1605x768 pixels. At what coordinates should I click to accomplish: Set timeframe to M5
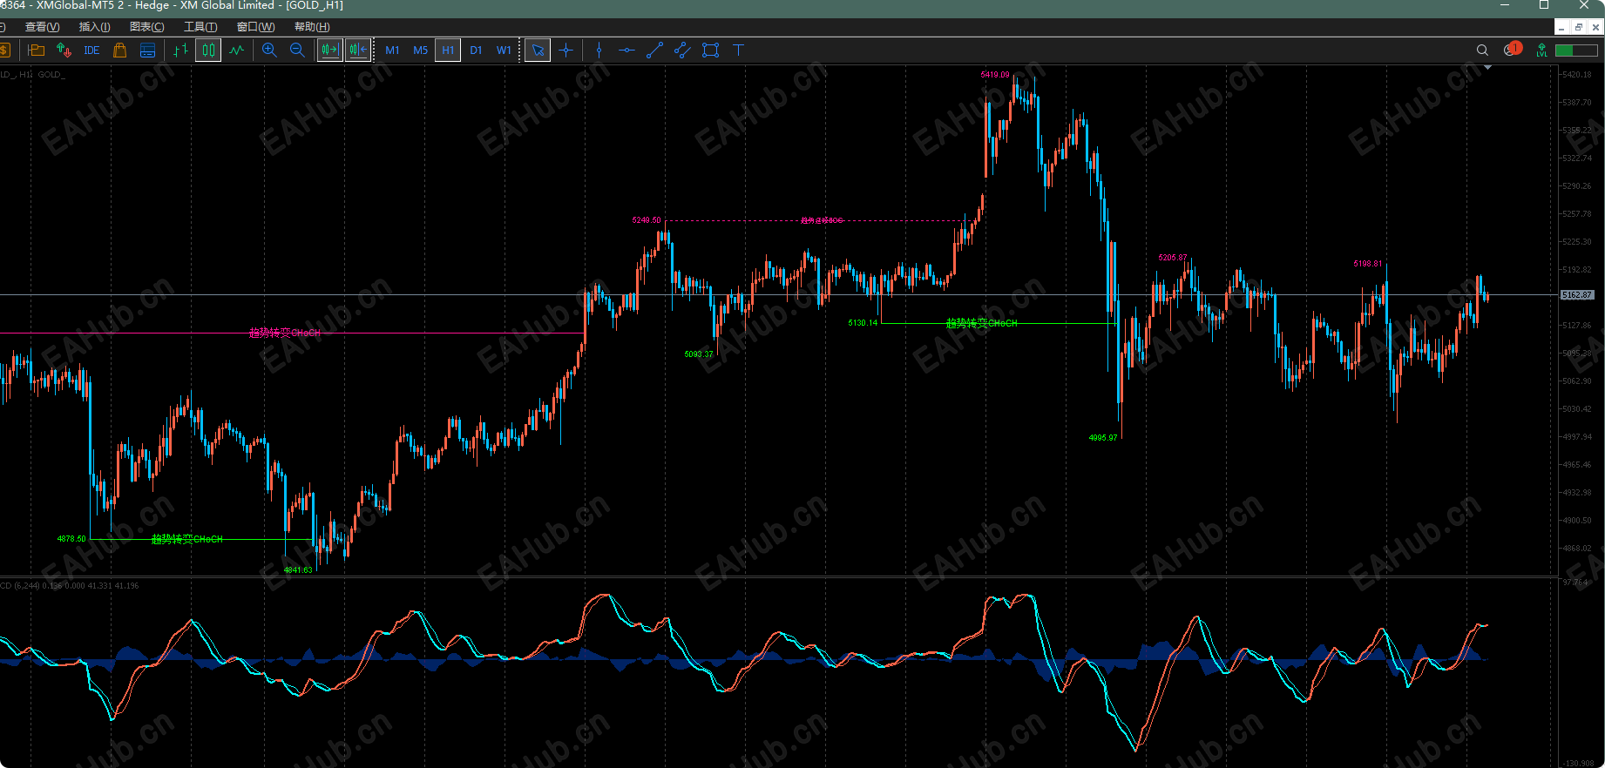coord(420,51)
